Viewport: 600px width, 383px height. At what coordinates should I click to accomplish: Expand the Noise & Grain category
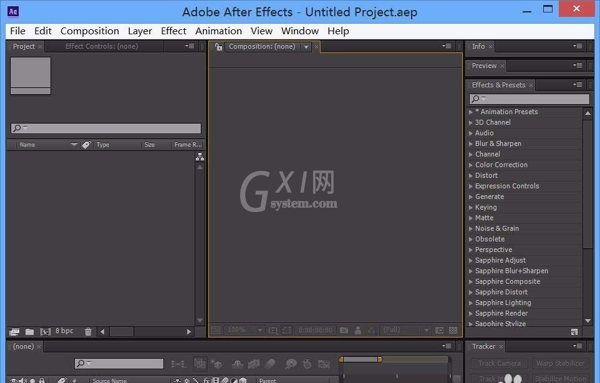(471, 228)
